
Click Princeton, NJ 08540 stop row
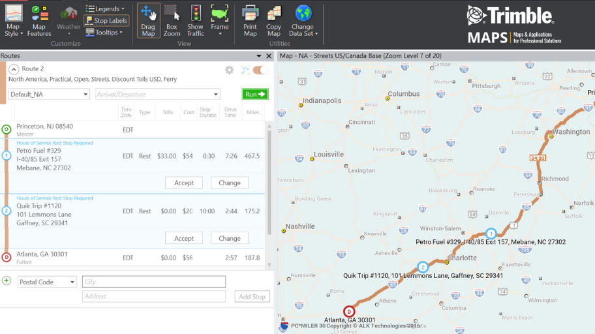point(132,130)
